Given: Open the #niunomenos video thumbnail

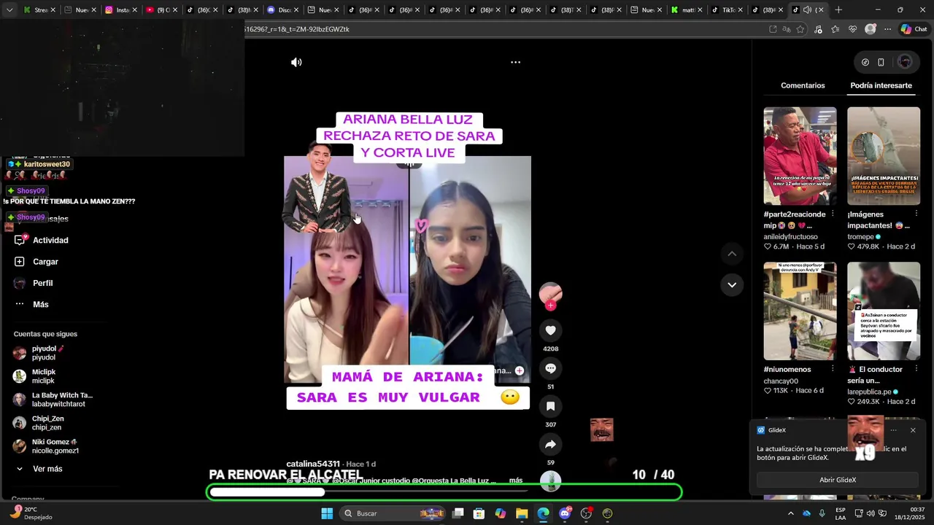Looking at the screenshot, I should coord(800,311).
